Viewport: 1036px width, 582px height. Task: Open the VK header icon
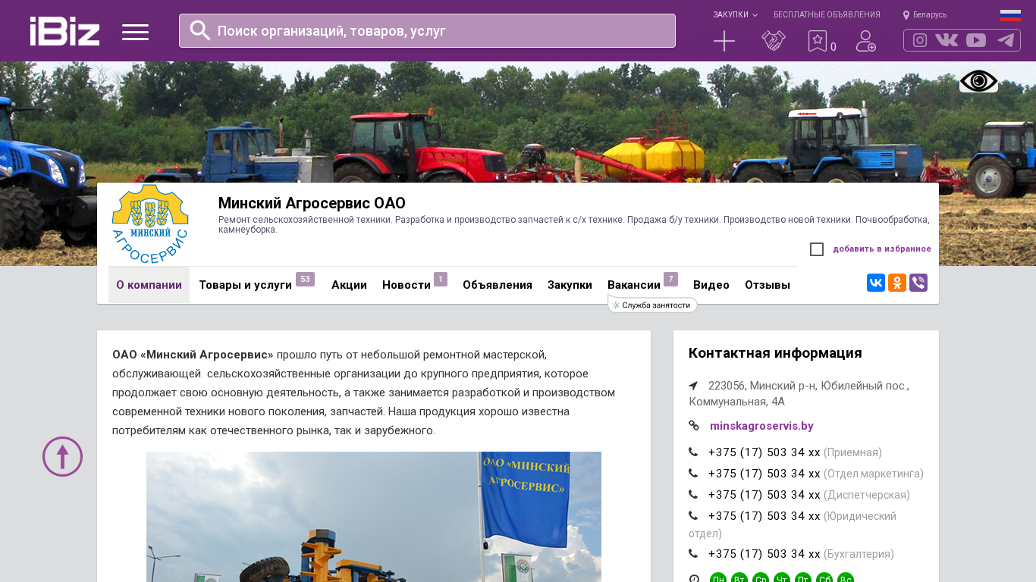click(x=947, y=40)
